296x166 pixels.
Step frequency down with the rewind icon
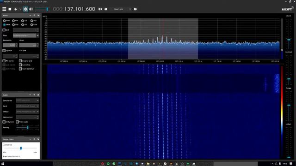pos(106,9)
